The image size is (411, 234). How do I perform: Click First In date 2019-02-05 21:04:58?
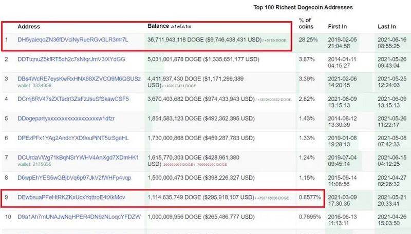[342, 43]
